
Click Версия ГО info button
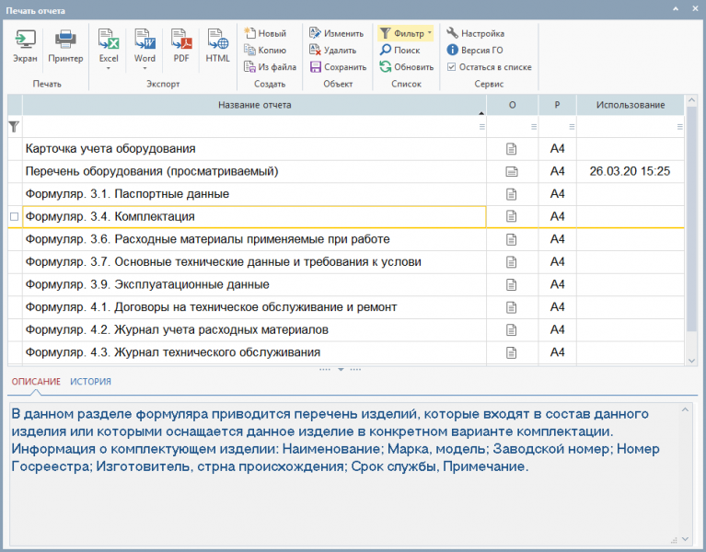[474, 51]
